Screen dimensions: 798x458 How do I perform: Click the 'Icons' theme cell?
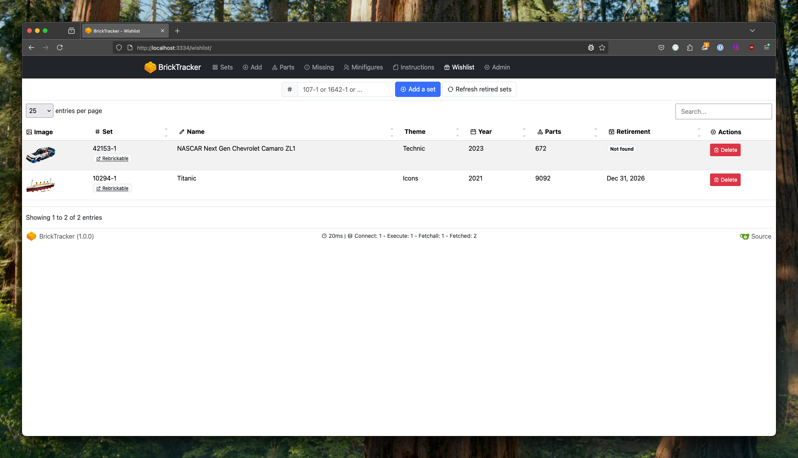point(410,178)
